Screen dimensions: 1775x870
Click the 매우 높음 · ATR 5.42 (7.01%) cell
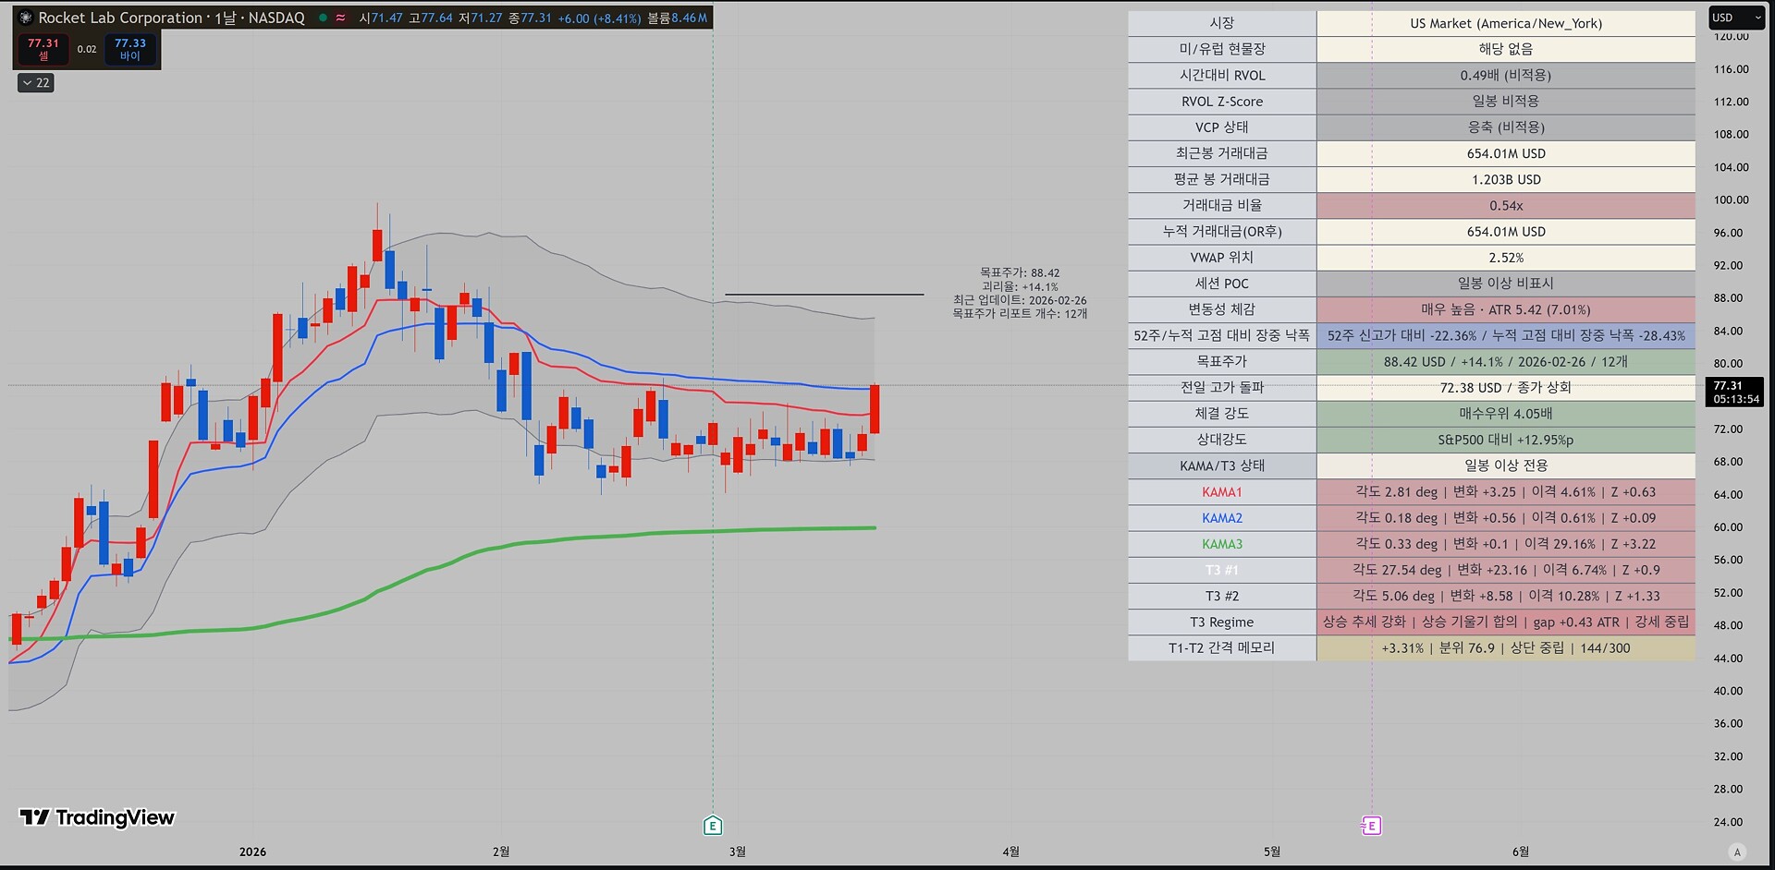[1506, 309]
